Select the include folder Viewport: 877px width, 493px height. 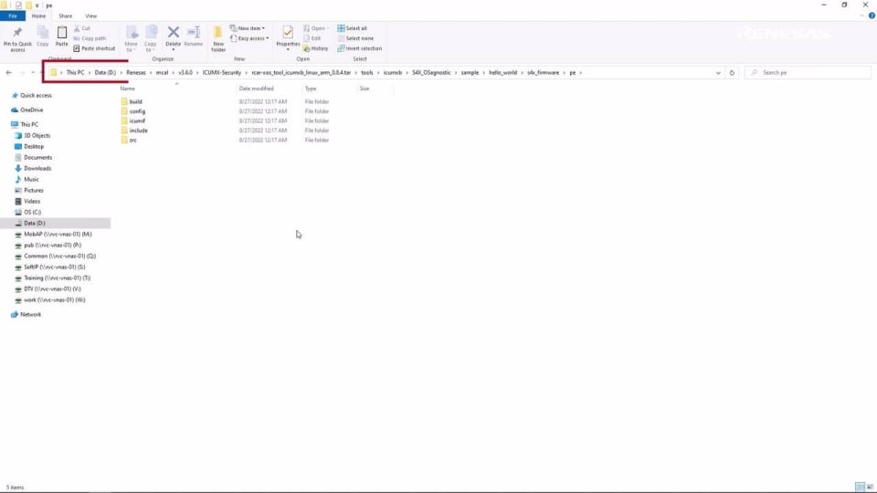point(138,131)
